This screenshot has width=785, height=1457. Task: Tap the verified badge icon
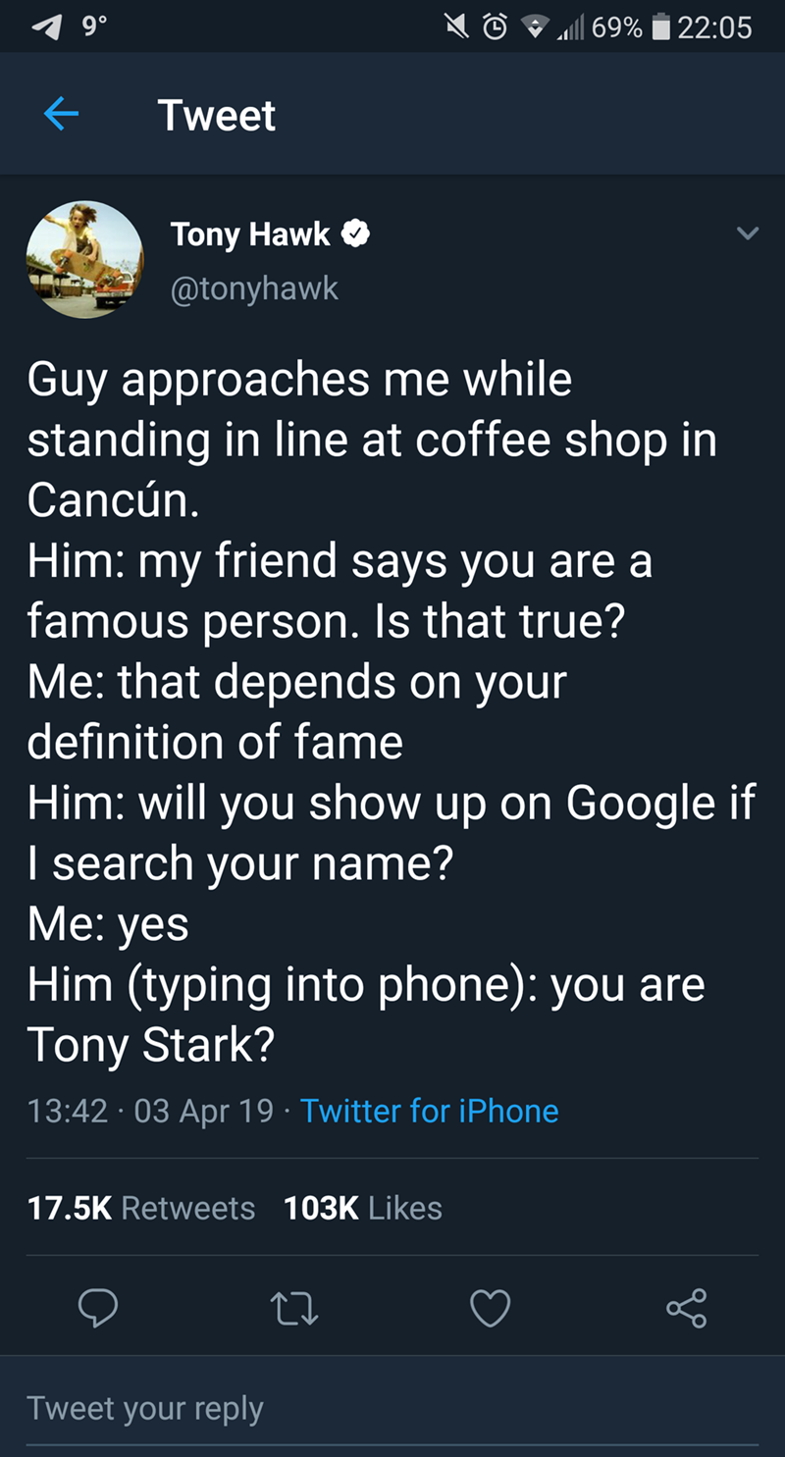pos(355,234)
